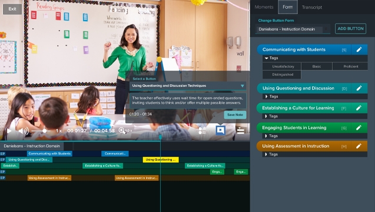
Task: Click the Exit button
Action: pos(12,9)
